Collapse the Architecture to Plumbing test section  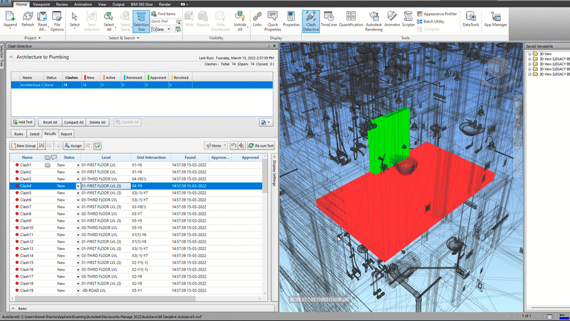pos(11,57)
